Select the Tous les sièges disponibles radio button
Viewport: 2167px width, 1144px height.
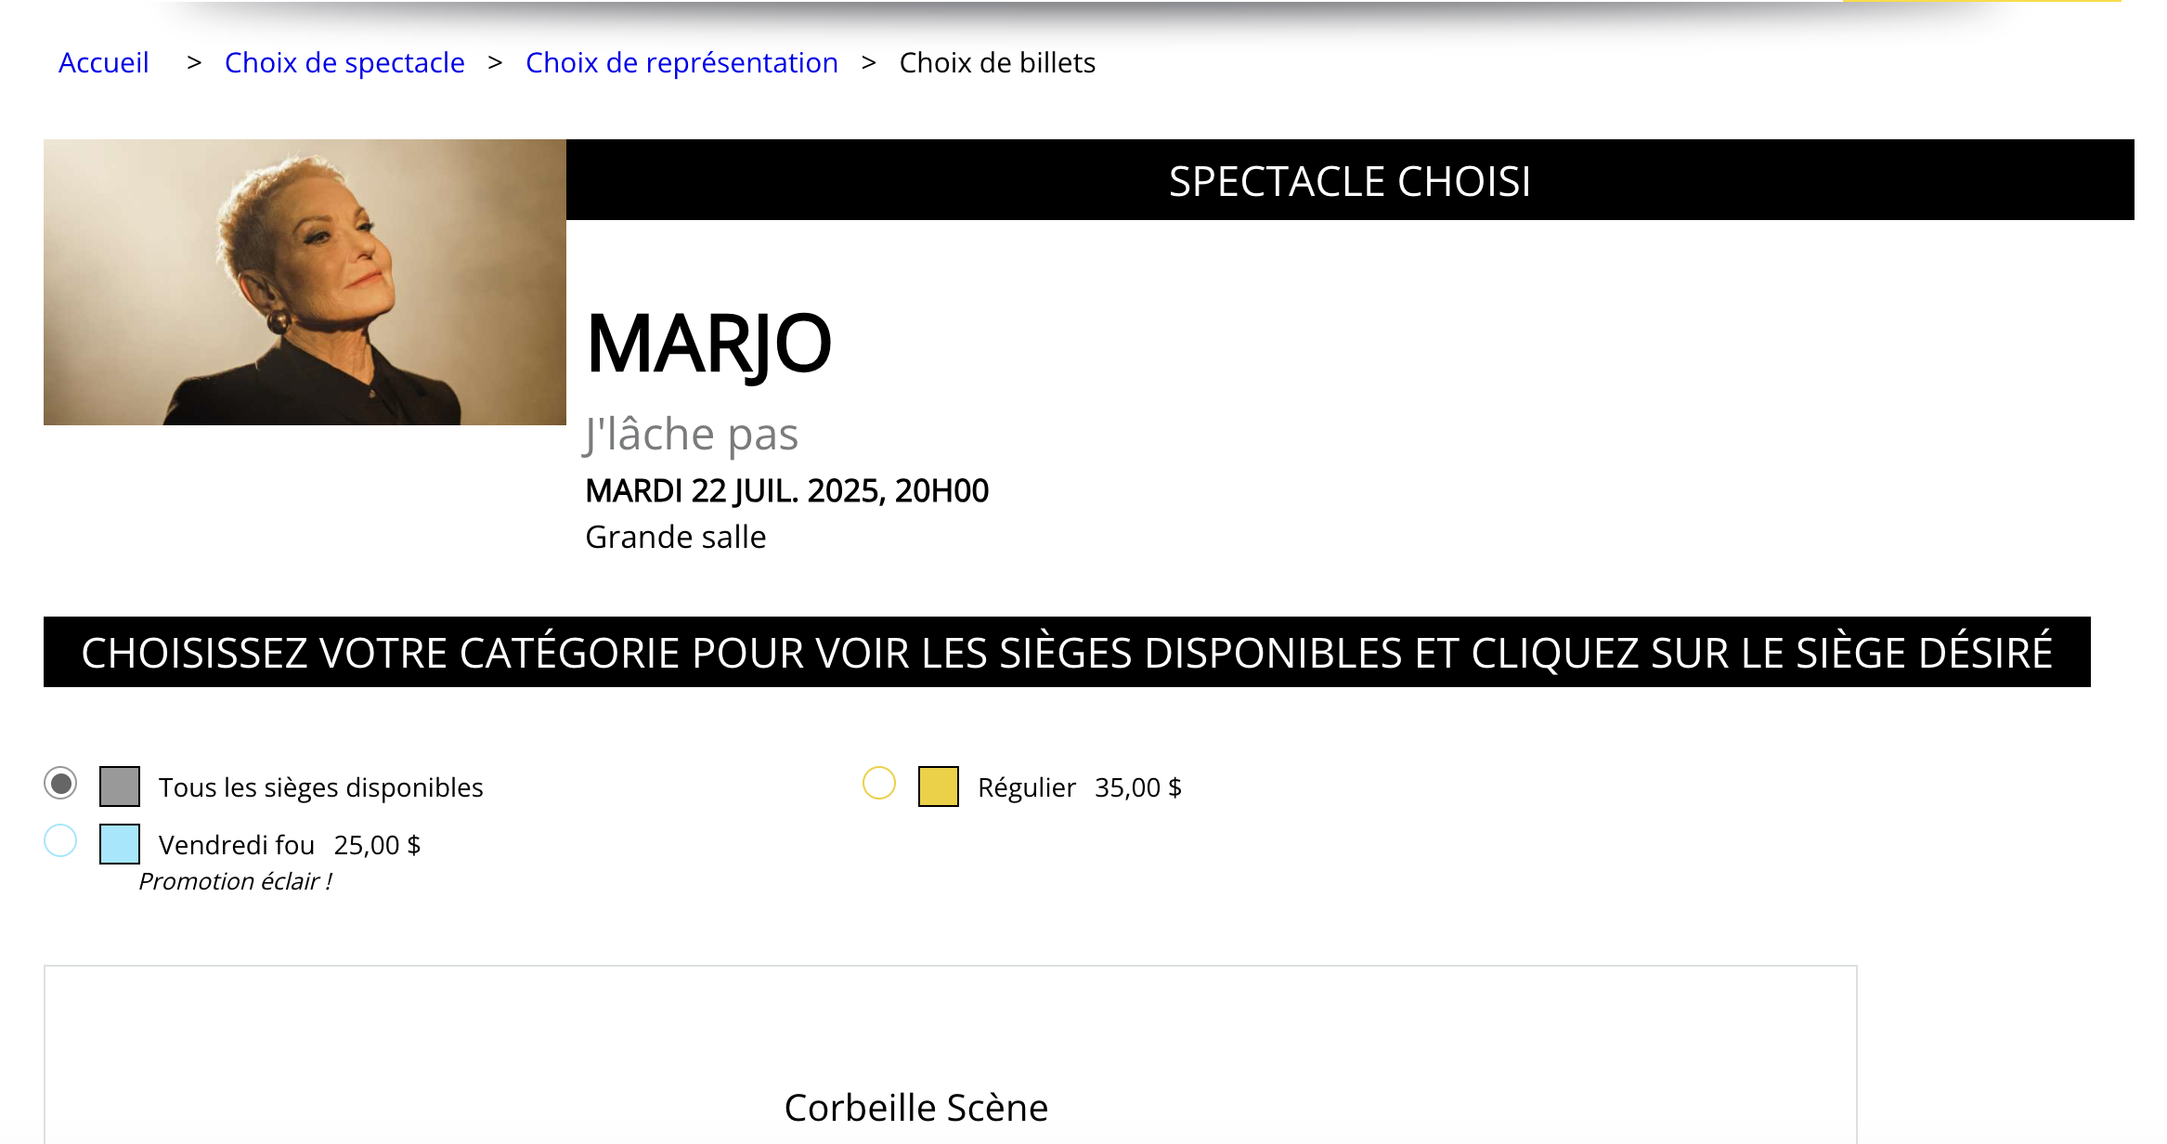click(x=60, y=784)
